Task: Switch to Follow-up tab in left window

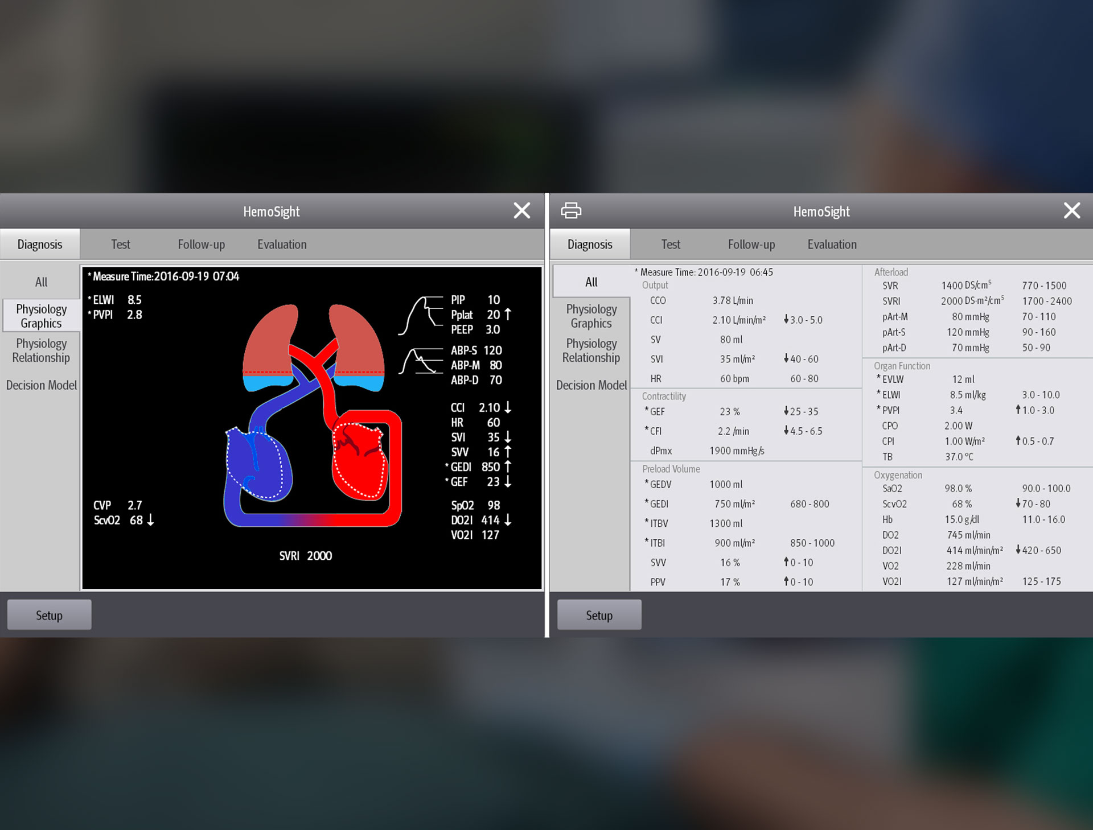Action: (201, 244)
